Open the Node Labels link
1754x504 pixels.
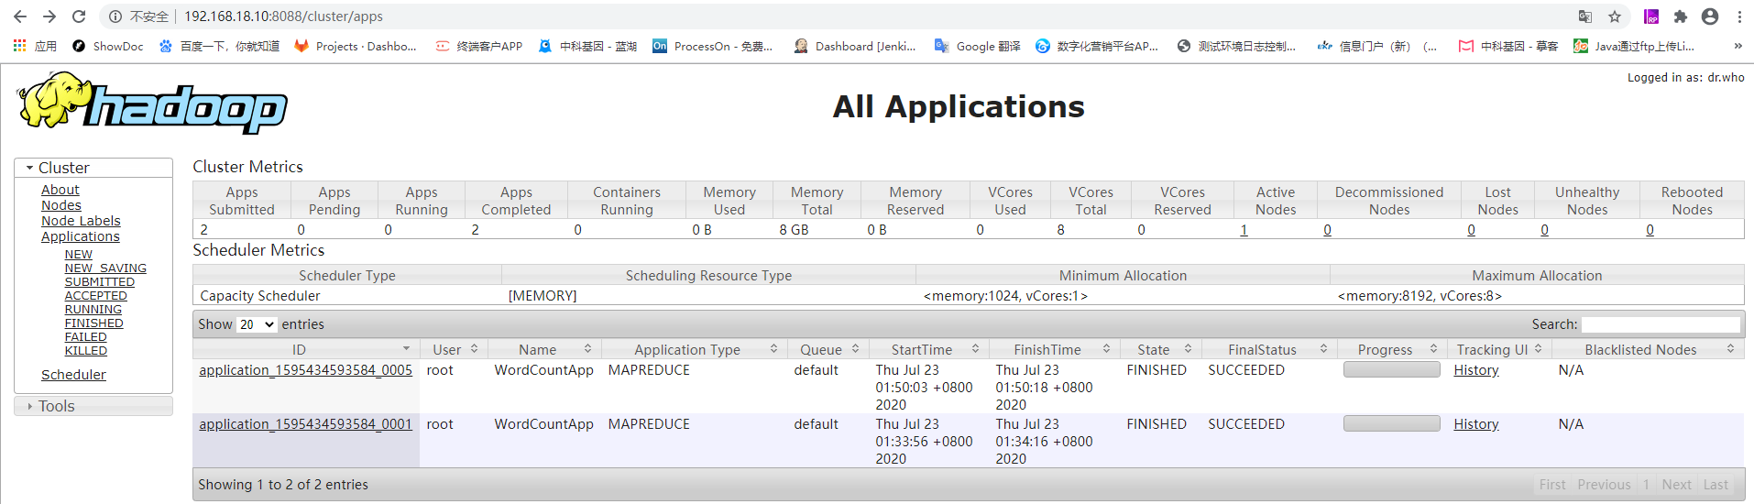[x=81, y=221]
